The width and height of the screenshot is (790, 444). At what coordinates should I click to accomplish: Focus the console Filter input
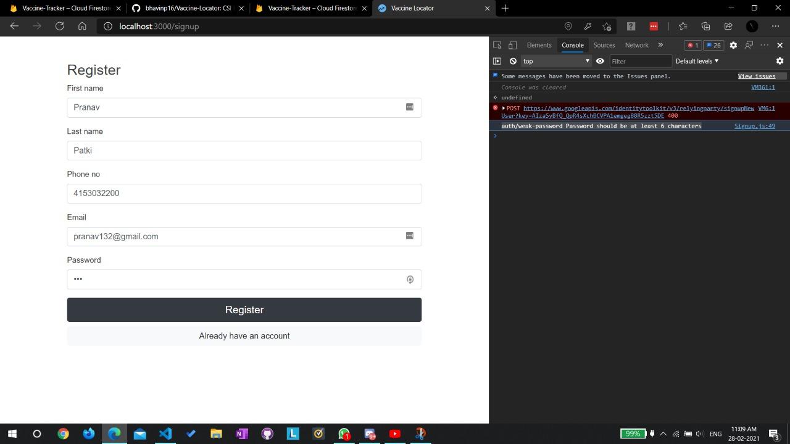(x=641, y=61)
